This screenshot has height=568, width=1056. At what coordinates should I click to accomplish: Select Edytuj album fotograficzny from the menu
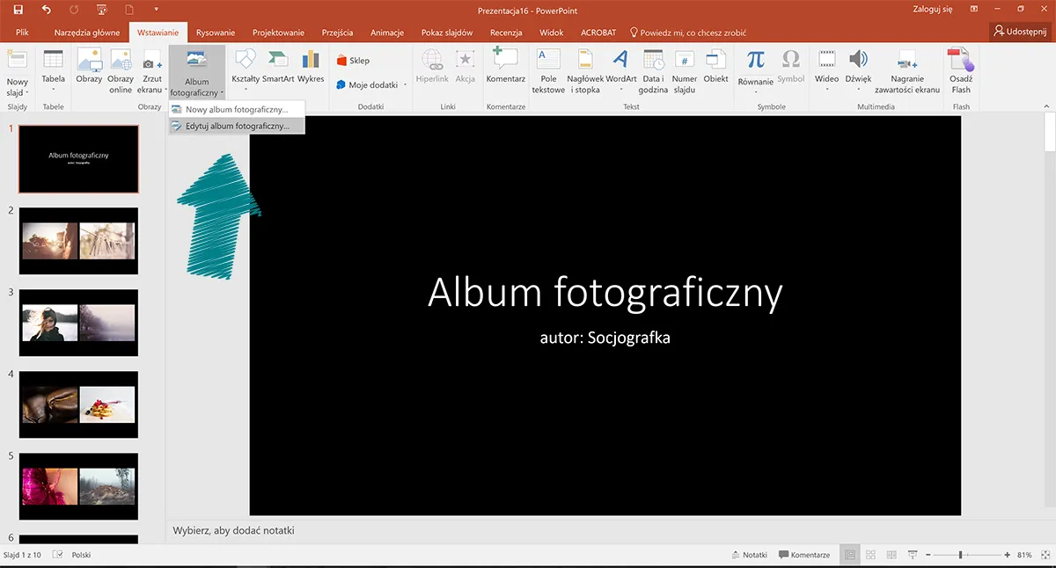(238, 125)
